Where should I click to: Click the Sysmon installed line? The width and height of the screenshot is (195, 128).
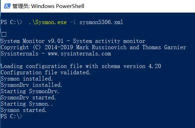(27, 79)
